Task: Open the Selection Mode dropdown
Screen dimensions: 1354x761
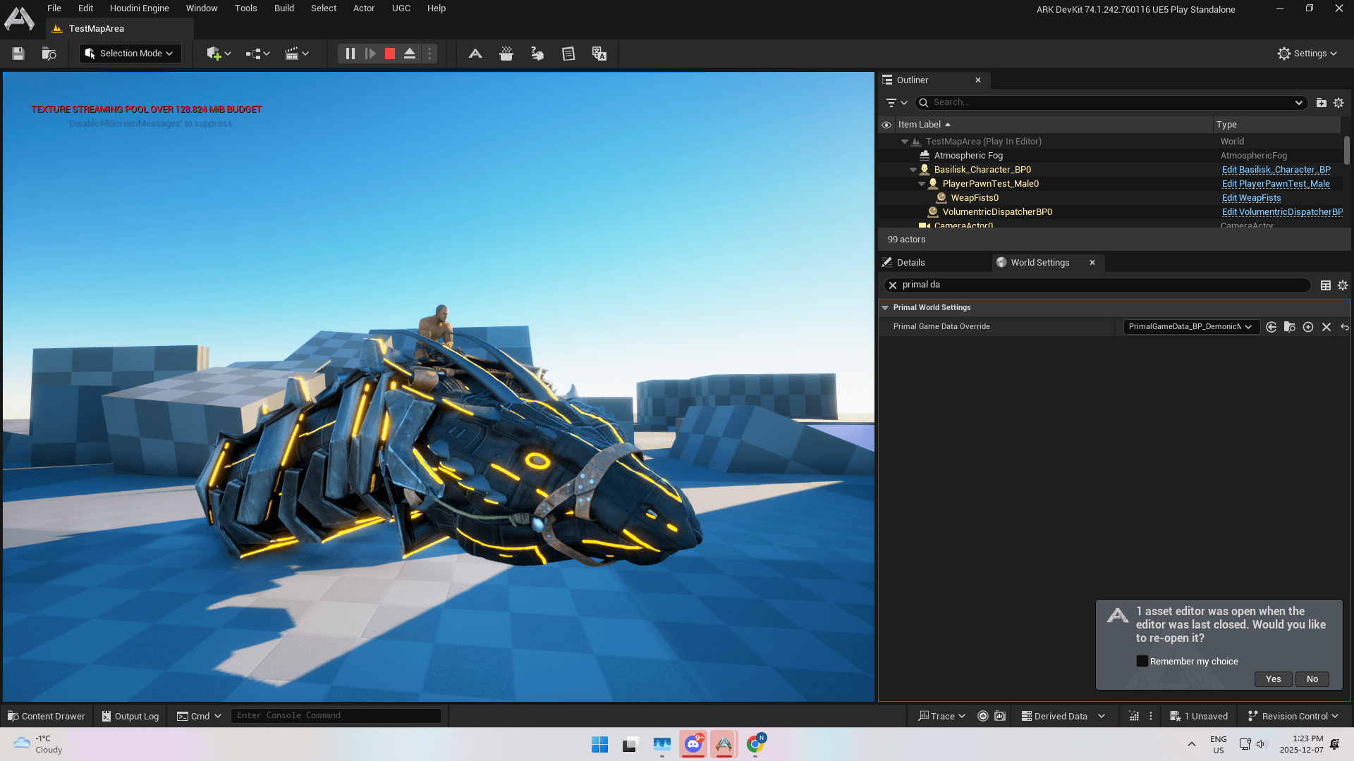Action: [x=130, y=54]
